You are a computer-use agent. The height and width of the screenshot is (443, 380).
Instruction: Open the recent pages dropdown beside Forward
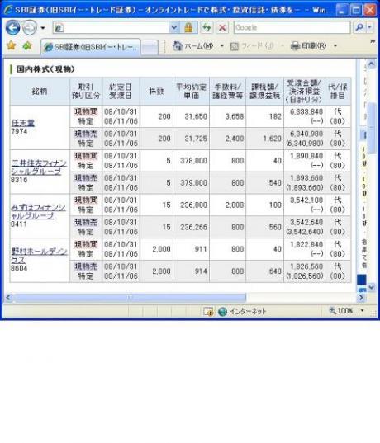(x=43, y=28)
